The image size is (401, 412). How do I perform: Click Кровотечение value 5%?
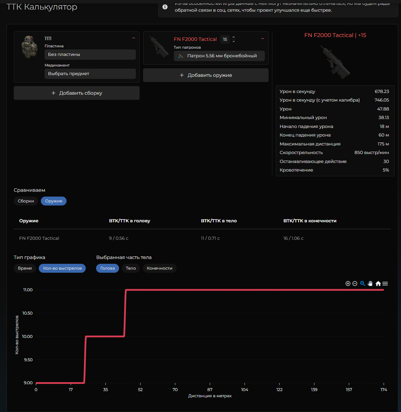[x=386, y=170]
